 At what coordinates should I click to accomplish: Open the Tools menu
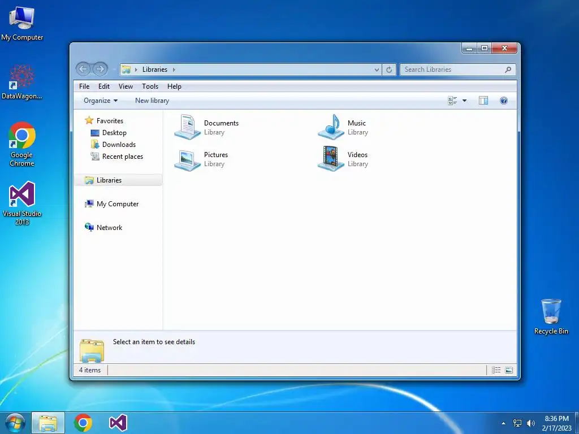click(150, 86)
